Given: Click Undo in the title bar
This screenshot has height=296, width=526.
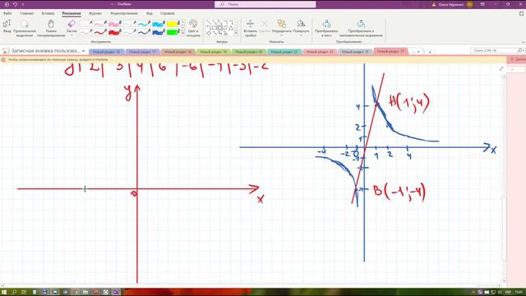Looking at the screenshot, I should click(15, 4).
